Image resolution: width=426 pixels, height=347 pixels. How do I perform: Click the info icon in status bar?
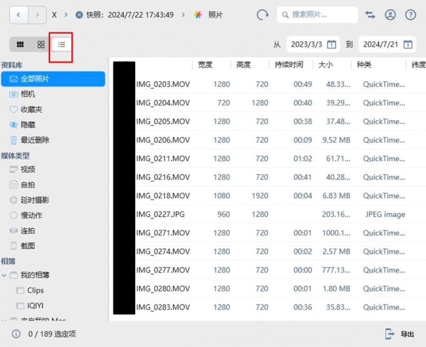click(x=16, y=334)
